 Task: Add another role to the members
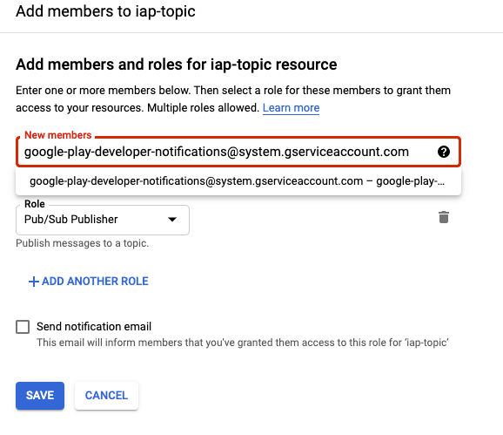(89, 281)
